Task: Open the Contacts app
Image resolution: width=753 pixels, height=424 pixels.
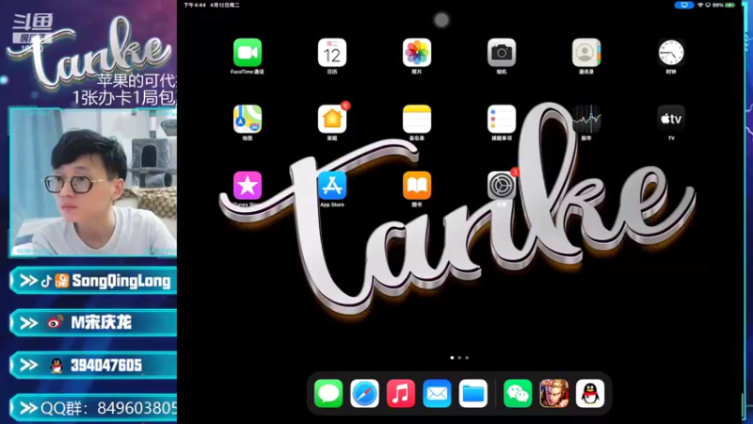Action: tap(585, 53)
